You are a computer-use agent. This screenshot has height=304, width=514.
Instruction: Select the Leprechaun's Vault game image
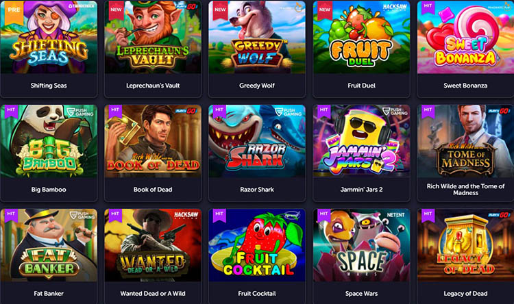coord(153,37)
